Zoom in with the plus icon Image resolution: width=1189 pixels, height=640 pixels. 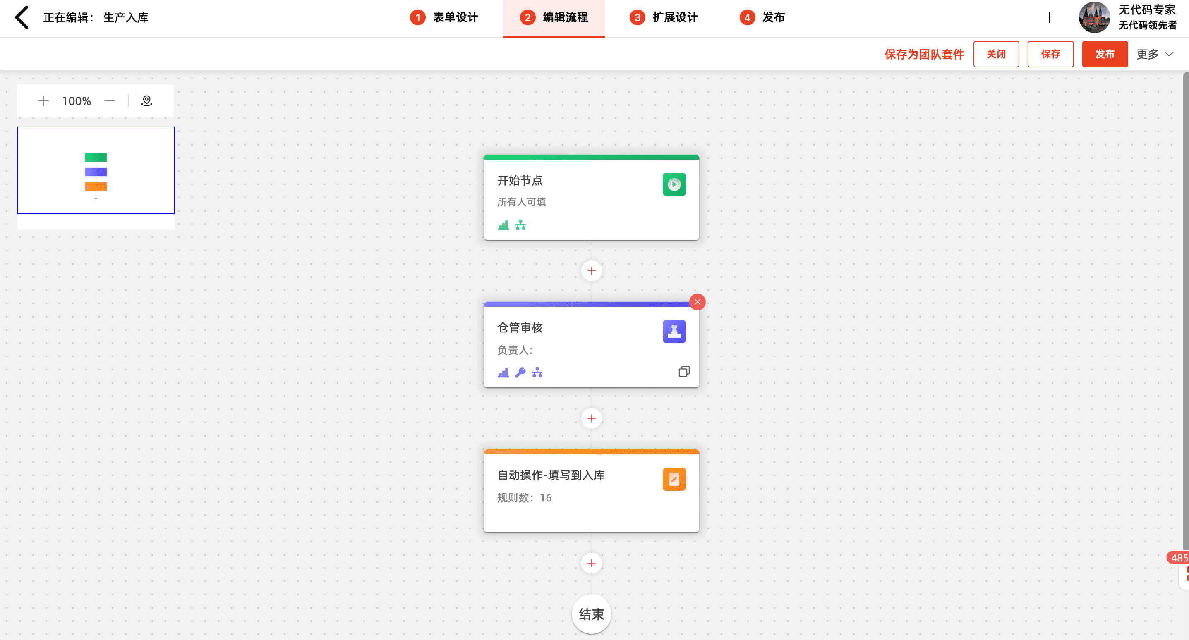click(x=43, y=100)
